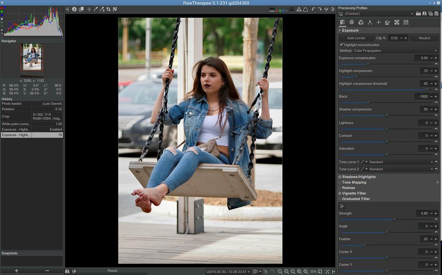Switch to the Detail tools tab
Screen dimensions: 442x275
coord(352,22)
